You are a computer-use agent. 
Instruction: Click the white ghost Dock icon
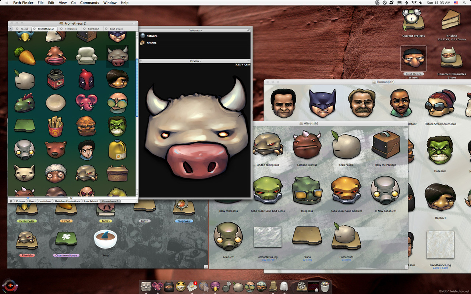(284, 287)
